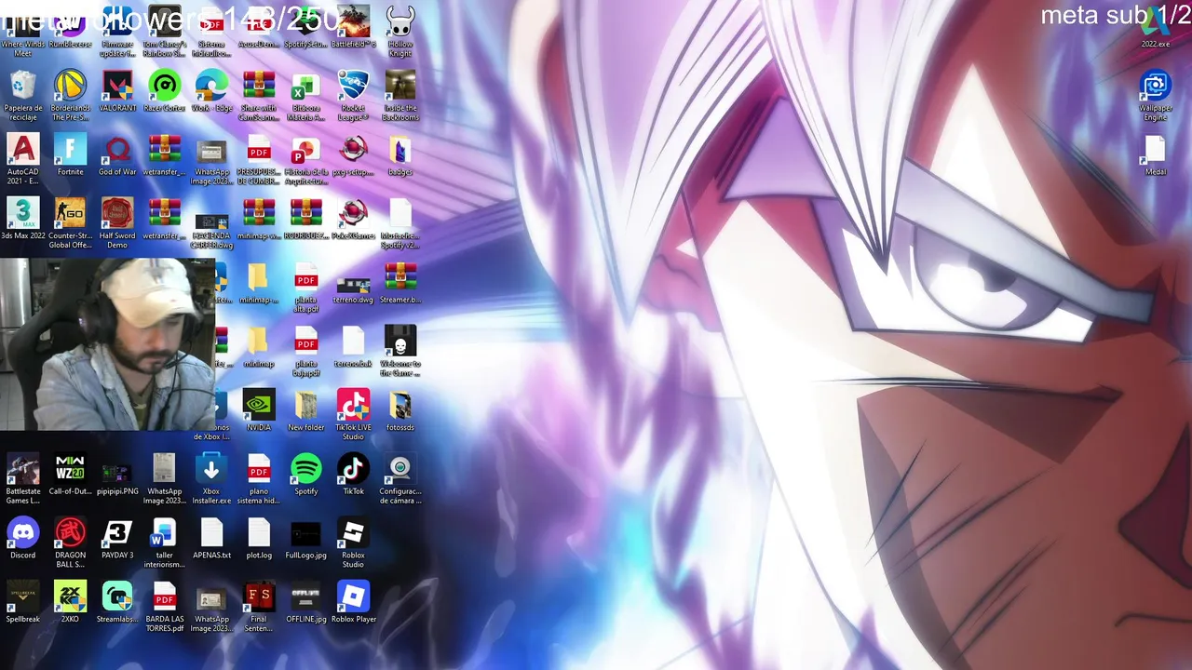Click the Call of Duty WZ 2.0 shortcut
The image size is (1192, 670).
click(x=70, y=475)
